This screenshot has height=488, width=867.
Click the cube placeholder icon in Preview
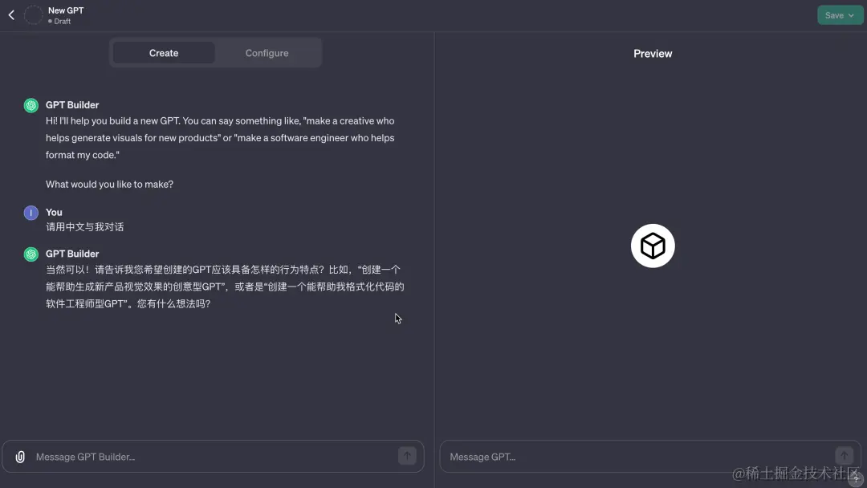click(x=653, y=246)
